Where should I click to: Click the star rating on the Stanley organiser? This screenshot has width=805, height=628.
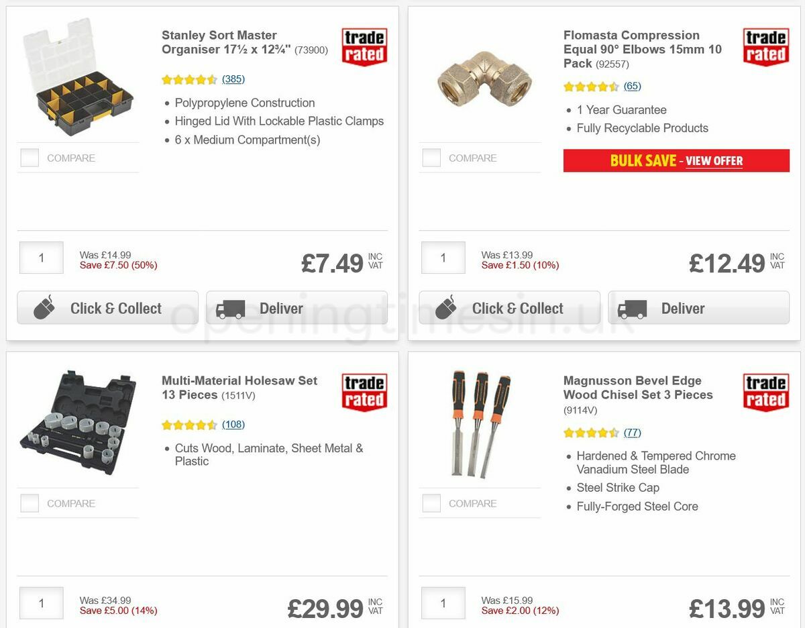click(x=190, y=79)
